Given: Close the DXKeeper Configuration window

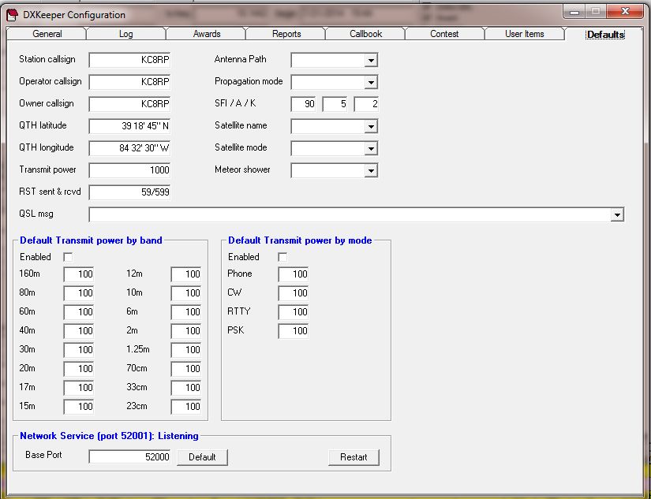Looking at the screenshot, I should [x=624, y=12].
